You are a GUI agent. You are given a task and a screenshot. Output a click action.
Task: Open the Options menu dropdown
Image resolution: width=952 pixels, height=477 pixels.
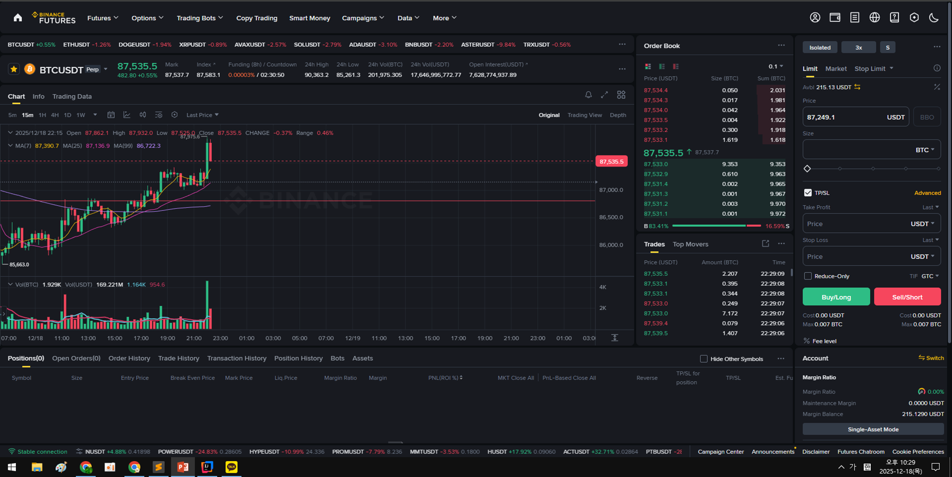tap(147, 18)
